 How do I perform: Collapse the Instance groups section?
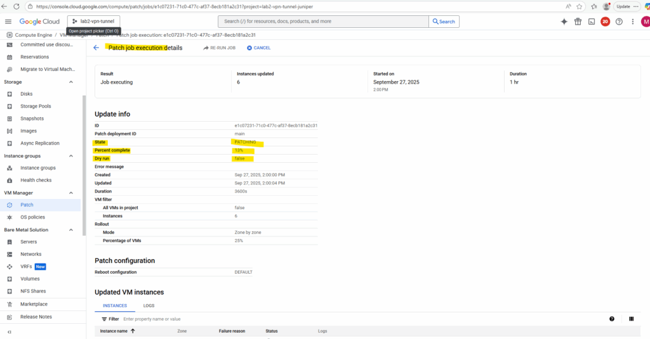click(x=71, y=156)
